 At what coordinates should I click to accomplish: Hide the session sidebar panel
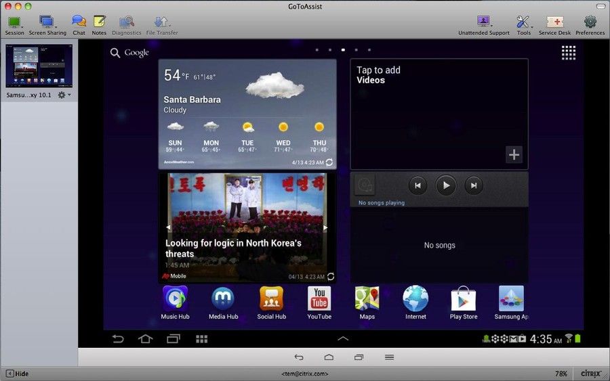[18, 374]
